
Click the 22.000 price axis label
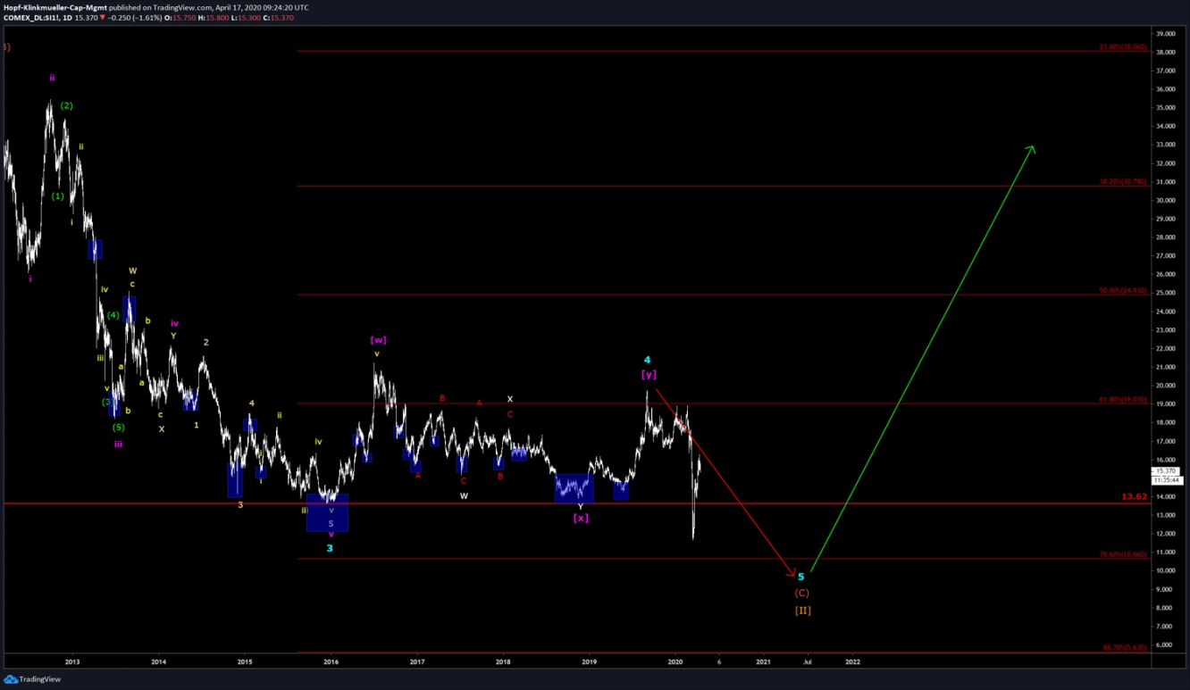[1165, 349]
